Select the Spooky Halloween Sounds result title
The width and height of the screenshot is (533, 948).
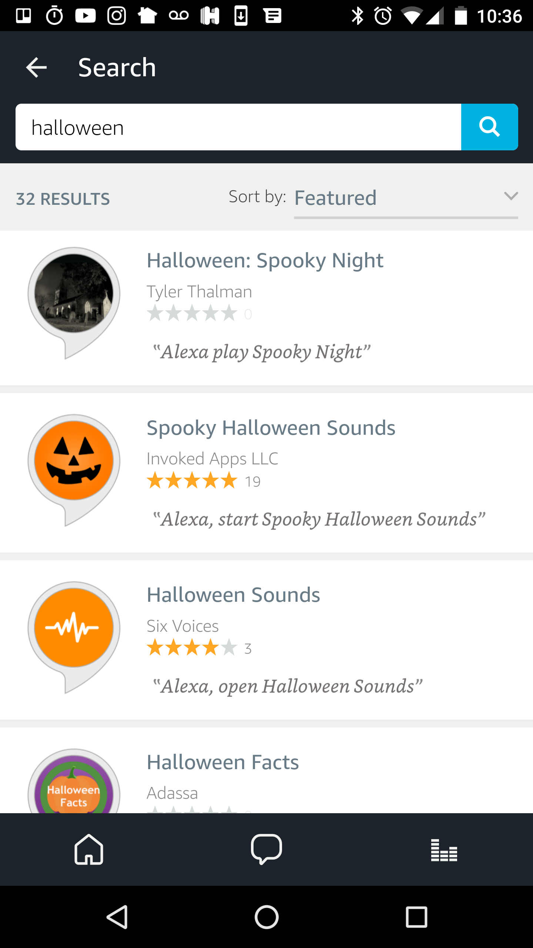tap(271, 427)
